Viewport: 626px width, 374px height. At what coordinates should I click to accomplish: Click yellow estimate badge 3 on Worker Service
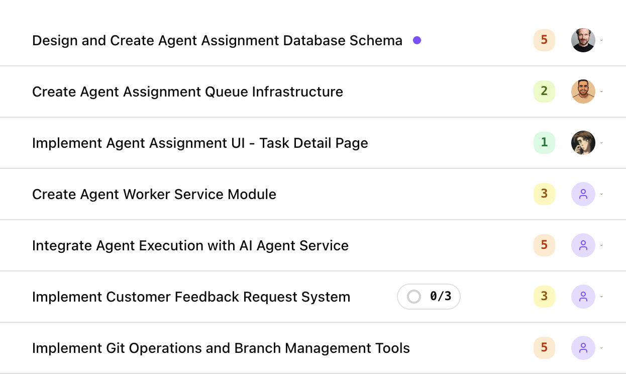[544, 194]
